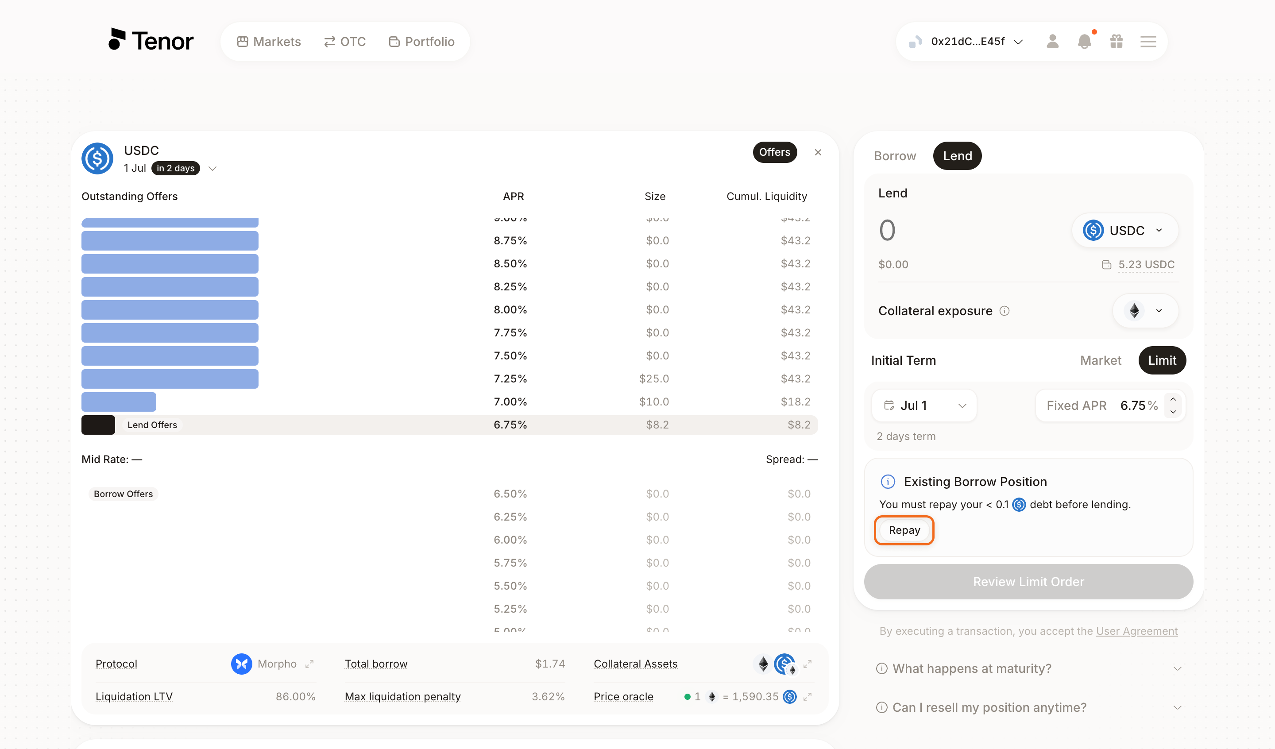This screenshot has width=1275, height=749.
Task: Click the Cumul. Liquidity column header
Action: tap(766, 197)
